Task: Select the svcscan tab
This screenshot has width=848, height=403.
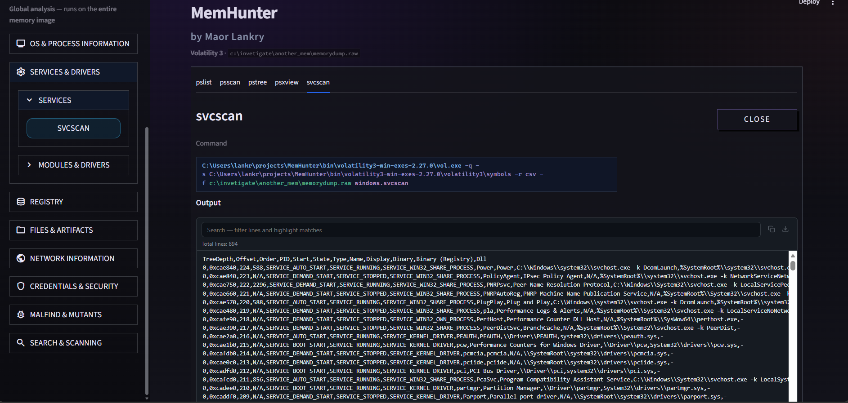Action: [x=318, y=82]
